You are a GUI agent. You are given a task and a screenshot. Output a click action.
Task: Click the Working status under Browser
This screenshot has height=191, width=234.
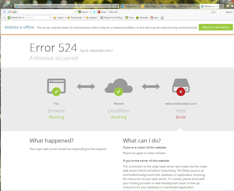tap(56, 117)
